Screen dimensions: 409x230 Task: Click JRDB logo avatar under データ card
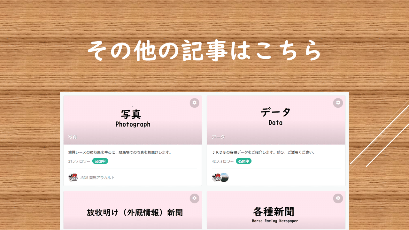pyautogui.click(x=216, y=177)
